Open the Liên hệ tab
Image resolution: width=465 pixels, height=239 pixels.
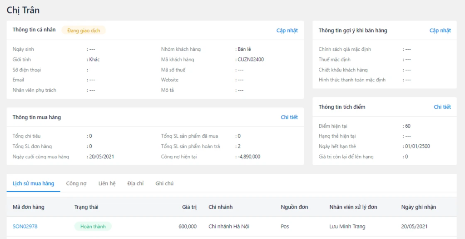pos(107,183)
